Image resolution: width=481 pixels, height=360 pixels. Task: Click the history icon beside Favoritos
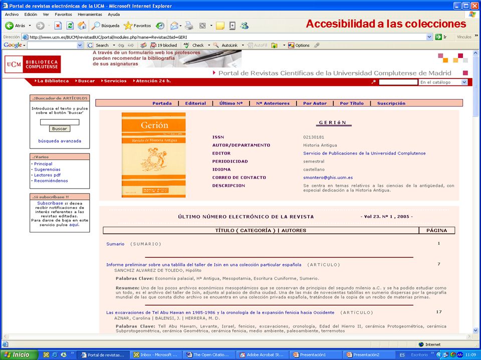(160, 25)
